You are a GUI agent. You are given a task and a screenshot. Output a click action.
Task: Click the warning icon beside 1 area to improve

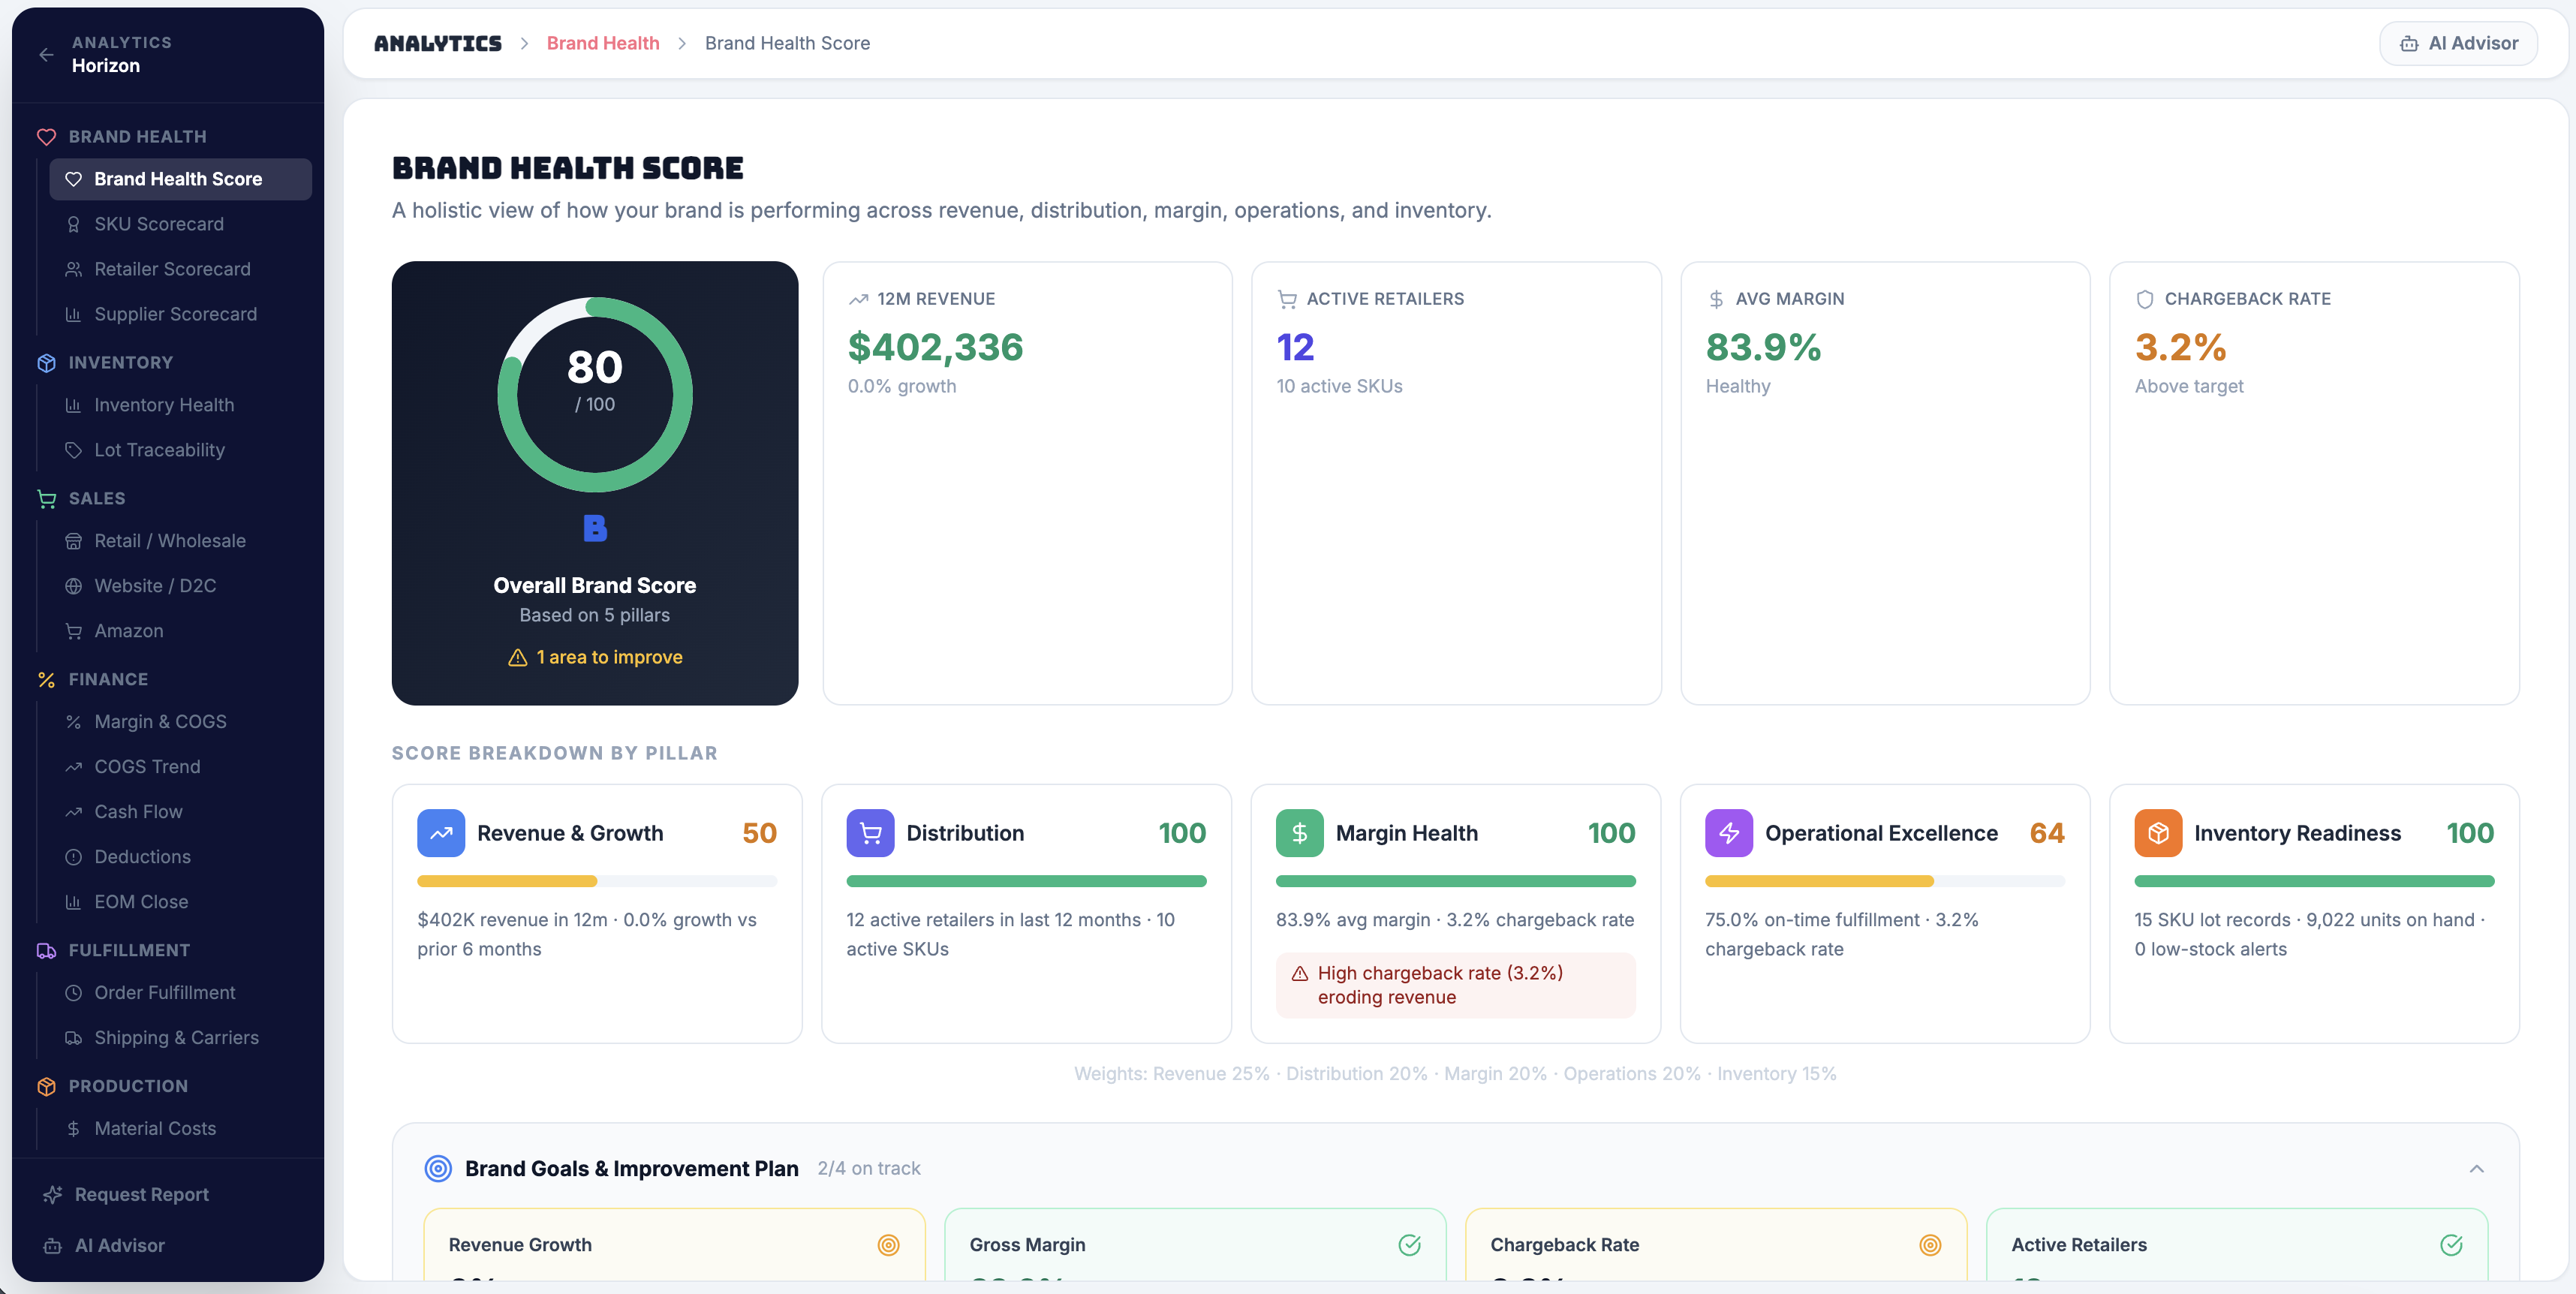coord(517,657)
